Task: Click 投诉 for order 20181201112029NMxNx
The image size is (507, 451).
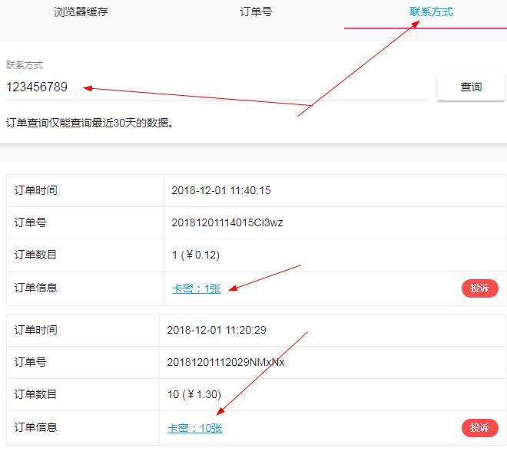Action: (479, 428)
